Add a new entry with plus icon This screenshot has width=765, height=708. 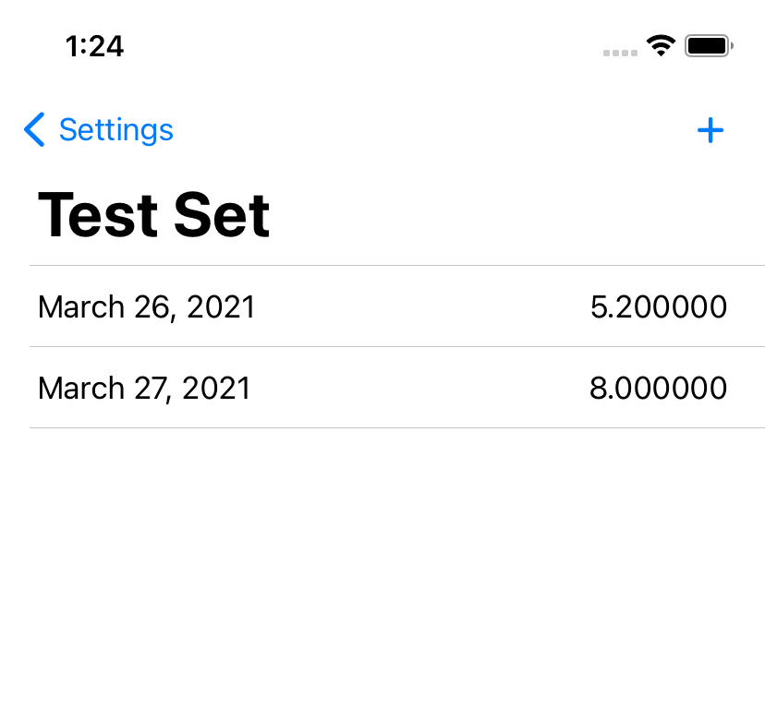(710, 130)
